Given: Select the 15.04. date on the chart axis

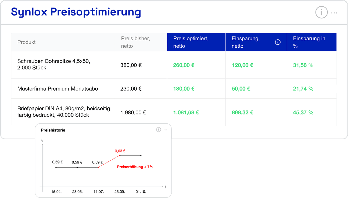Looking at the screenshot, I should pyautogui.click(x=56, y=192).
